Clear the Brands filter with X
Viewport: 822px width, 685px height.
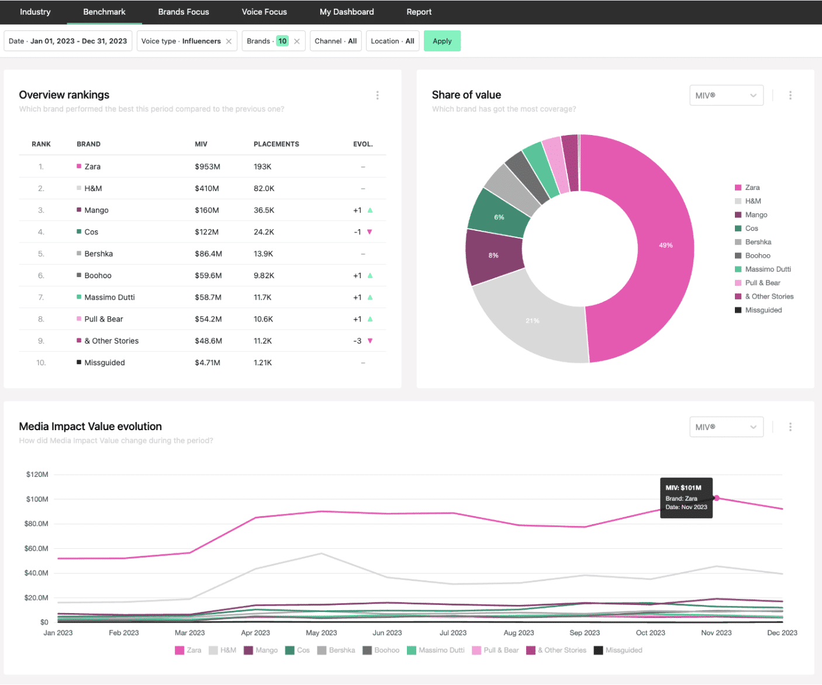297,41
